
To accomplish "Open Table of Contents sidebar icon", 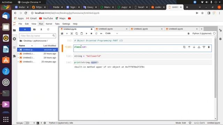I will (14, 48).
